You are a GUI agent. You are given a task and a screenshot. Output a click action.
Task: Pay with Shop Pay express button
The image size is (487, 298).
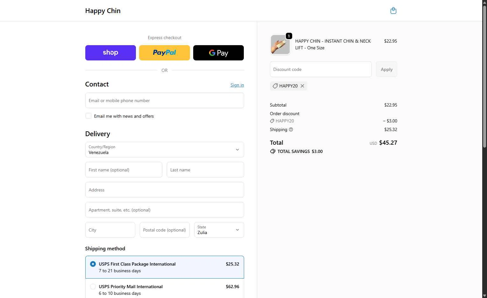[110, 53]
